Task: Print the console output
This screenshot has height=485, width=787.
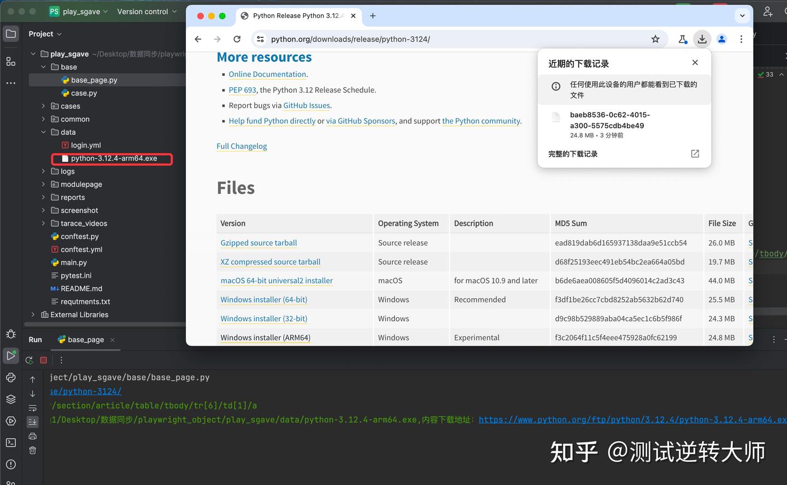Action: tap(32, 436)
